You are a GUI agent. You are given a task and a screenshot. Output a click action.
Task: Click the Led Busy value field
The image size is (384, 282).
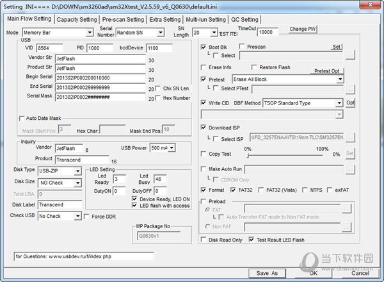(x=160, y=179)
